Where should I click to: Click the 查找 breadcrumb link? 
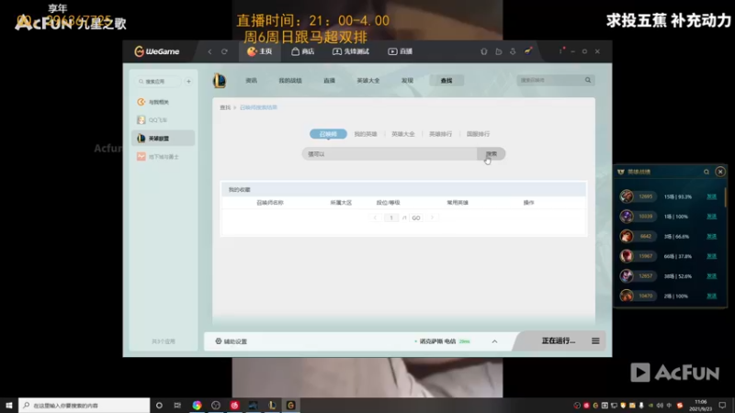pos(225,107)
